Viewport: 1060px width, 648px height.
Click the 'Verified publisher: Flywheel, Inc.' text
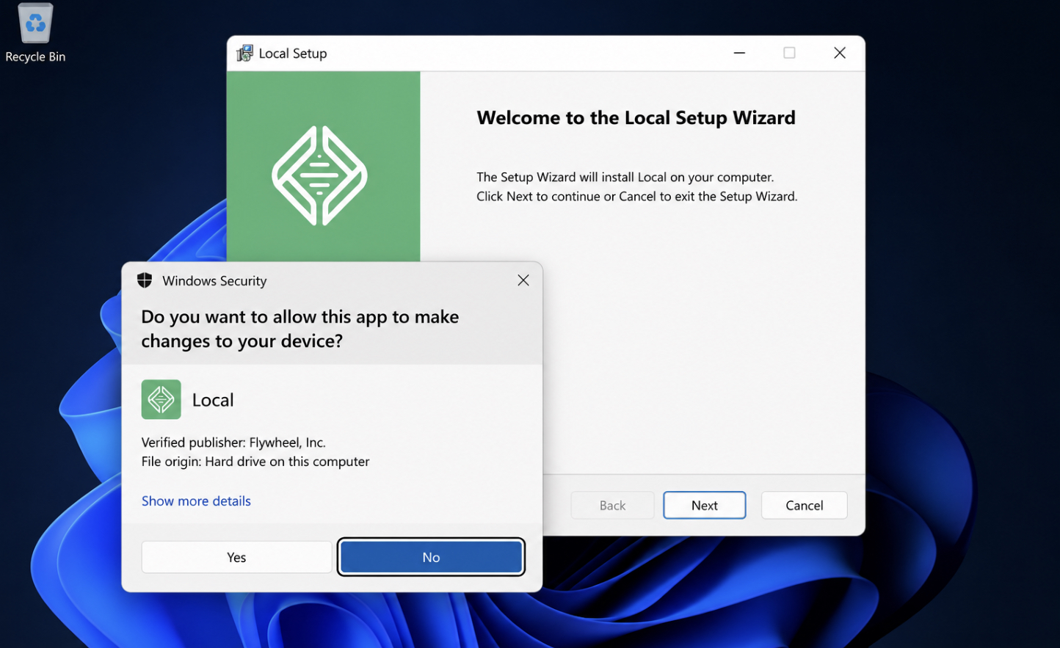tap(233, 443)
